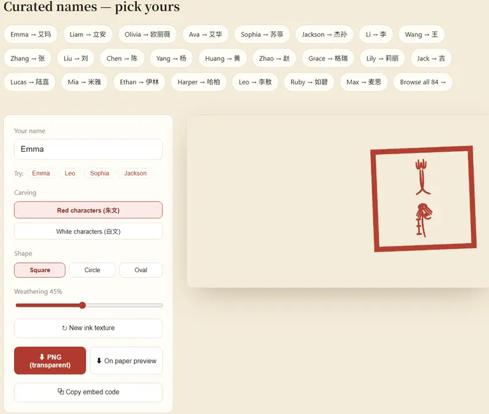The image size is (489, 414).
Task: Click the red seal stamp preview
Action: click(423, 199)
